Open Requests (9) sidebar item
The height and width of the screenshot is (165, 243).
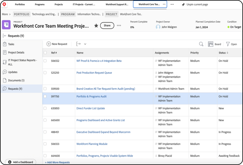pyautogui.click(x=21, y=89)
